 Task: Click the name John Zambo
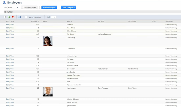click(x=71, y=72)
